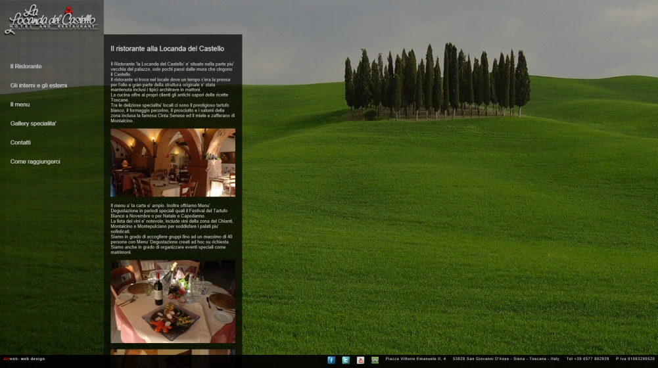Open Gallery specialita' section

(33, 124)
